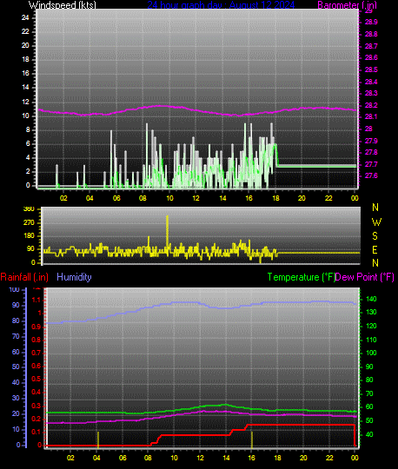This screenshot has height=469, width=398.
Task: Click the 00 hour label under the windspeed graph
Action: (x=355, y=198)
